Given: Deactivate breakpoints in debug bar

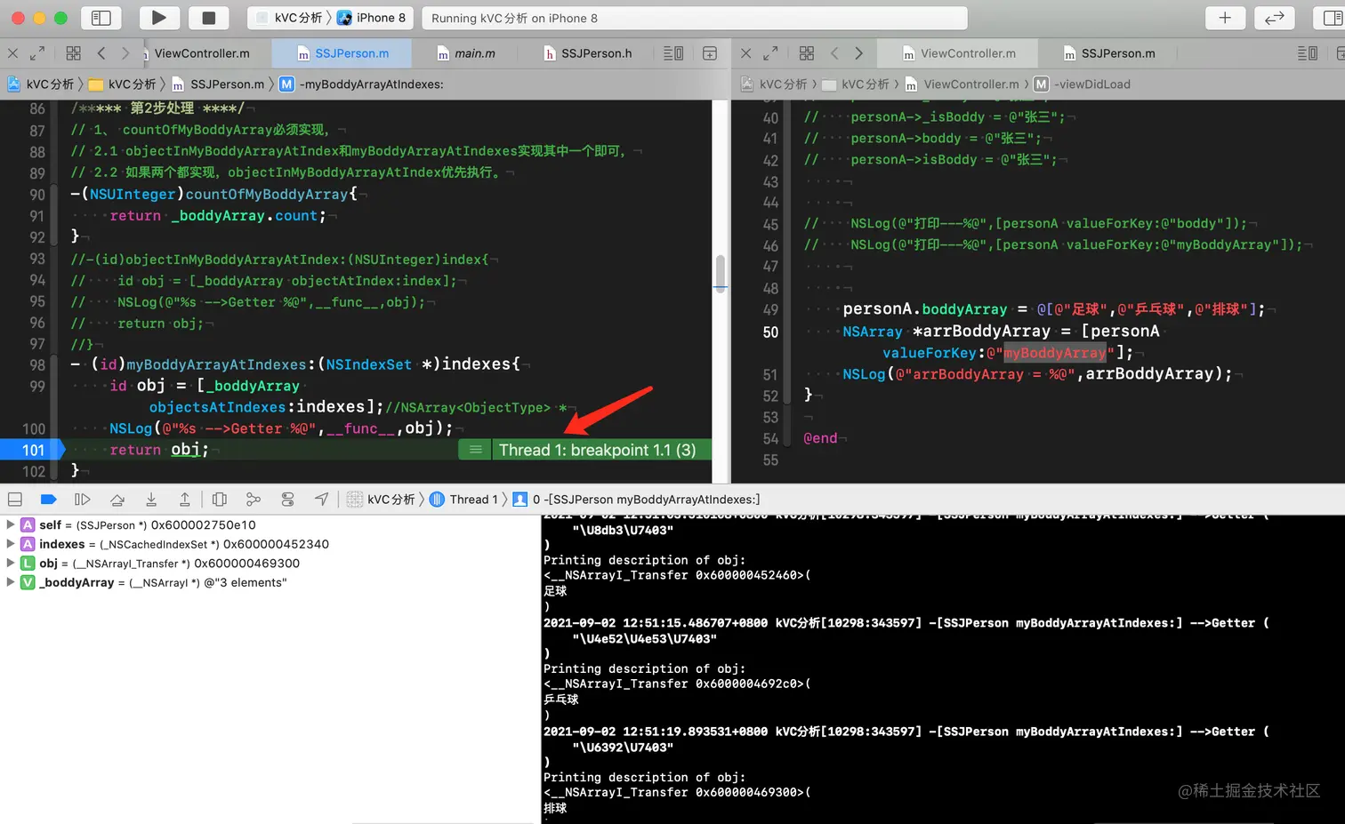Looking at the screenshot, I should click(x=49, y=500).
